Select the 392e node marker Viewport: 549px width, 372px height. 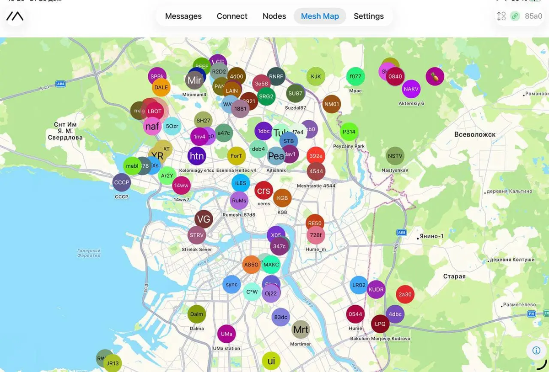point(316,156)
